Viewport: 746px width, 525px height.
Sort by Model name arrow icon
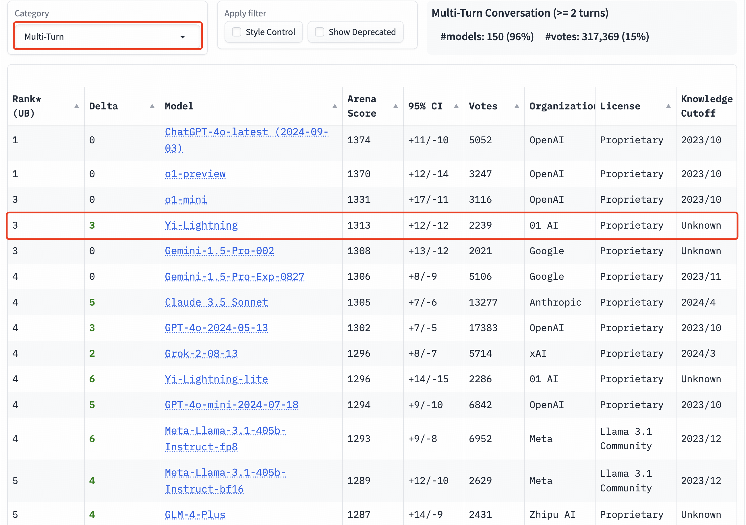pyautogui.click(x=335, y=106)
